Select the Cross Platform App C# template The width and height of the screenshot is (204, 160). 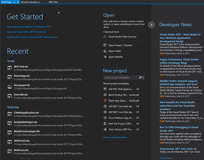click(x=121, y=118)
